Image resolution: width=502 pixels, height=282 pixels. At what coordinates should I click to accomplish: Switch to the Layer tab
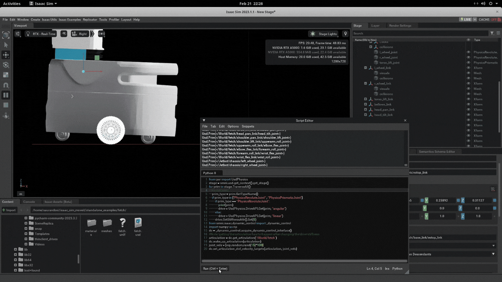(x=375, y=26)
